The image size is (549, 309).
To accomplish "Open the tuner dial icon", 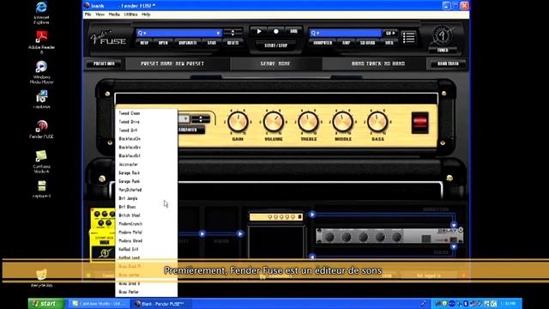I will (443, 35).
